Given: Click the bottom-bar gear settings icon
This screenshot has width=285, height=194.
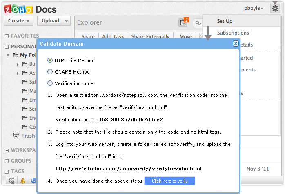Looking at the screenshot, I should pos(11,181).
